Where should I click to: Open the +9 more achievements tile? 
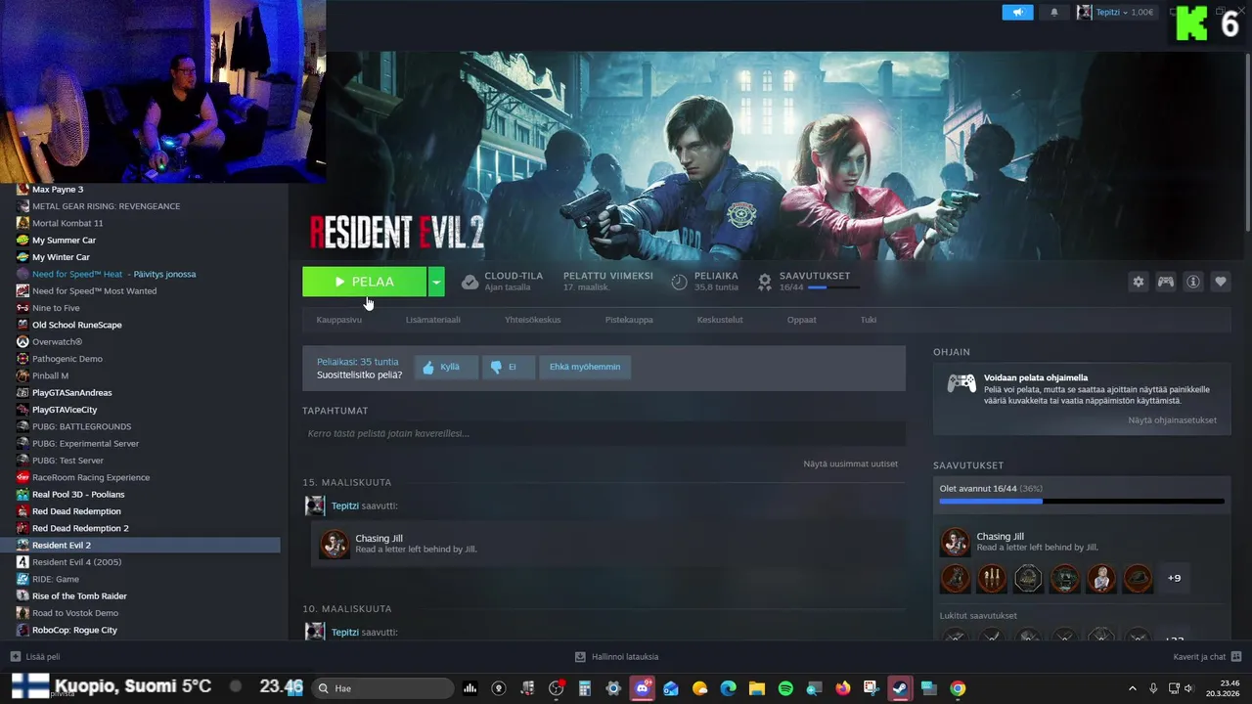(x=1174, y=578)
